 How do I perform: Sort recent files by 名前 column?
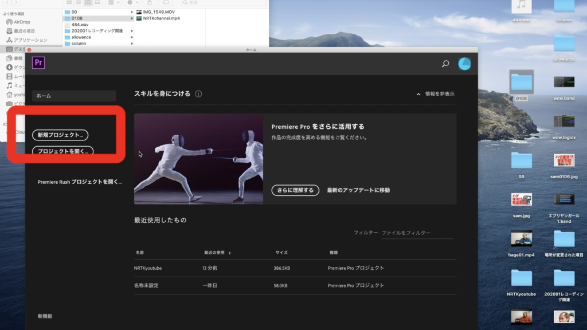point(140,253)
